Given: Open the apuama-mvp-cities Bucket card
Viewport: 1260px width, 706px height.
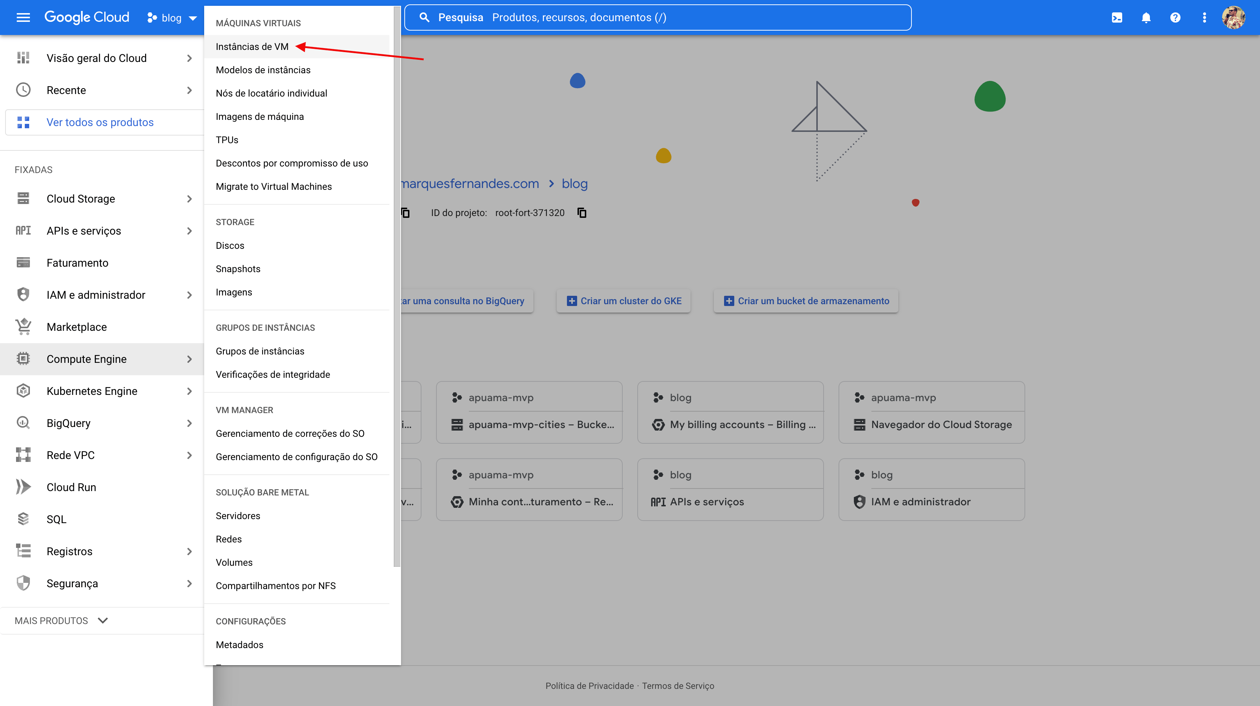Looking at the screenshot, I should 529,412.
